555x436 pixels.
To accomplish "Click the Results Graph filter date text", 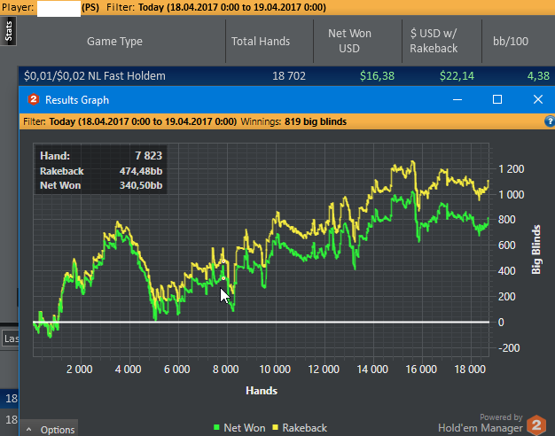I will click(x=143, y=121).
